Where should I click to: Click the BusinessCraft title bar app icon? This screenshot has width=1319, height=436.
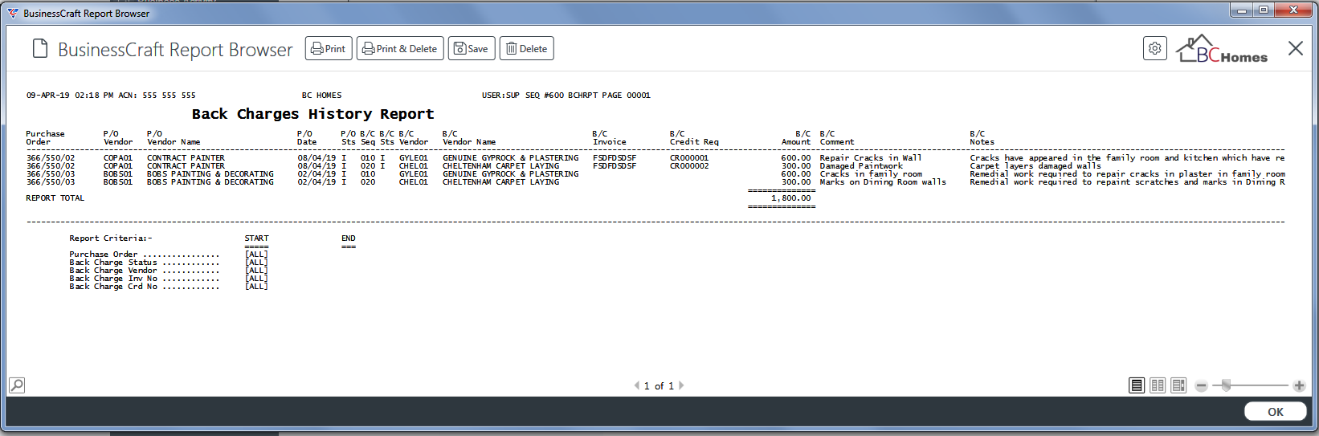pos(13,13)
